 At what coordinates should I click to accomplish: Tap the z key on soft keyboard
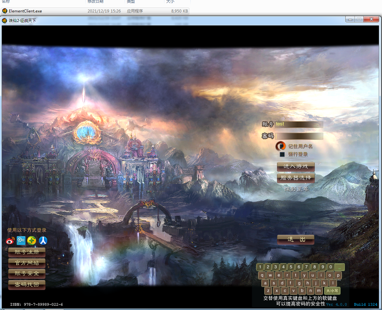268,291
